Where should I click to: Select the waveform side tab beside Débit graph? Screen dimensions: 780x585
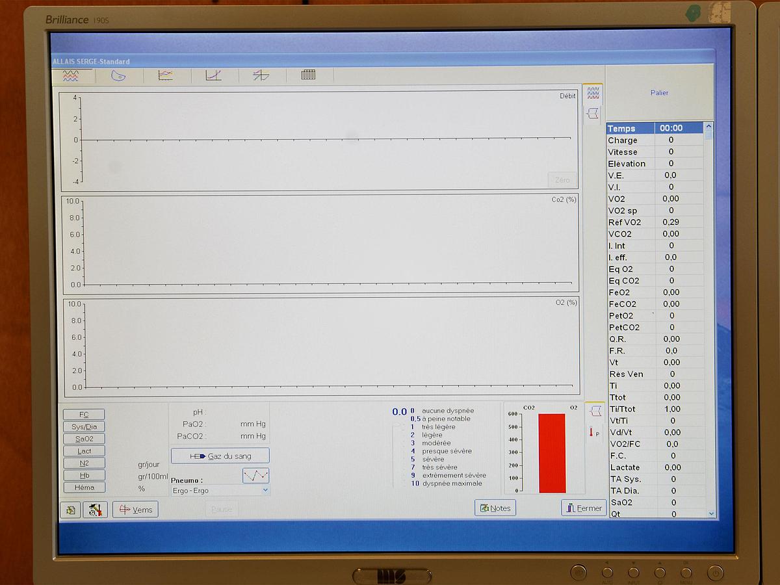click(x=593, y=94)
